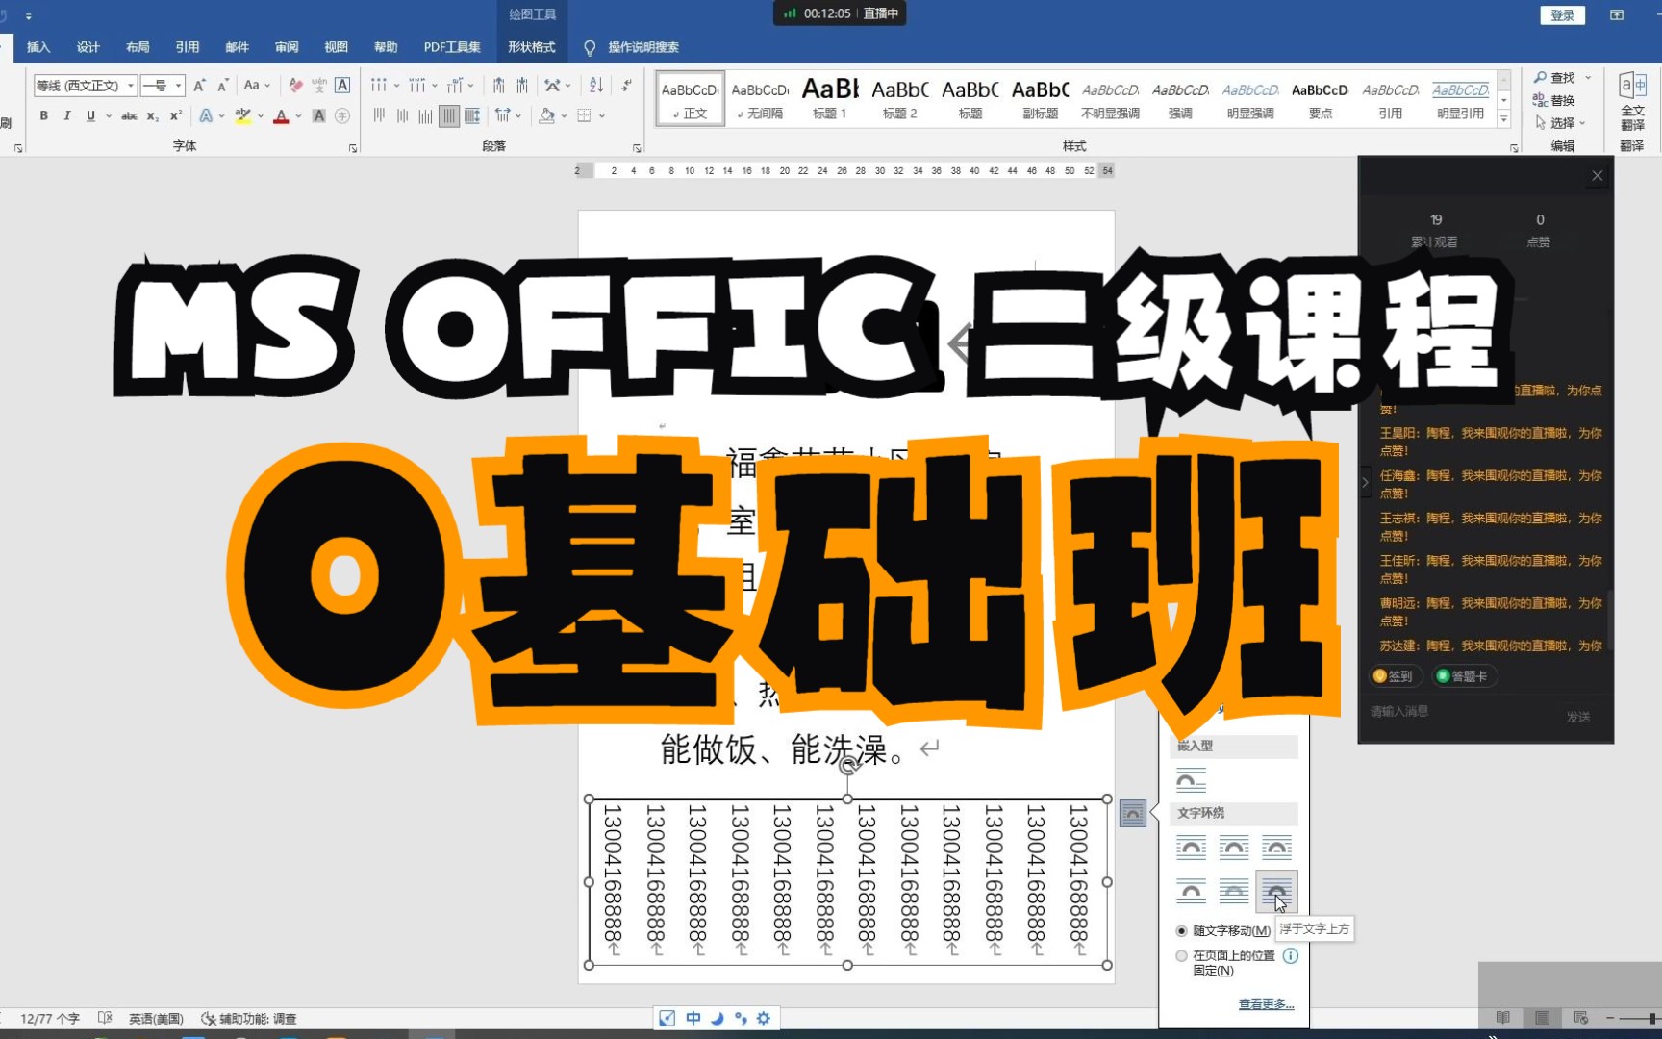Apply the 标题 1 style

point(830,98)
